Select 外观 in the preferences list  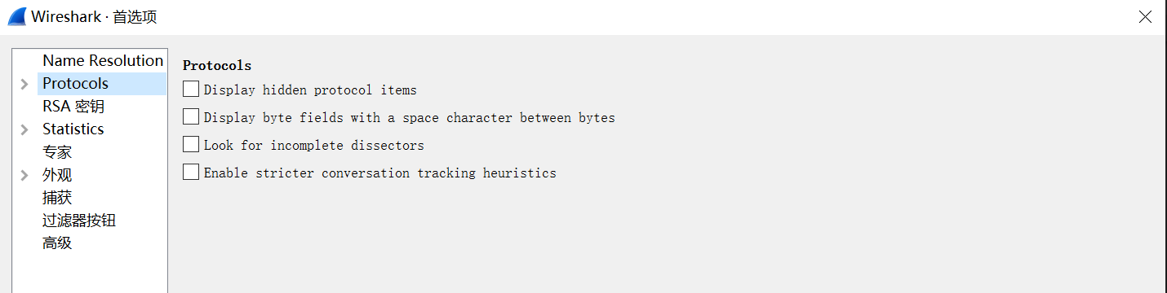coord(57,175)
